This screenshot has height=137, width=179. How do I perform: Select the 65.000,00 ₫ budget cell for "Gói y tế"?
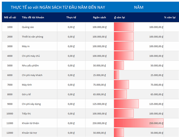click(x=99, y=94)
